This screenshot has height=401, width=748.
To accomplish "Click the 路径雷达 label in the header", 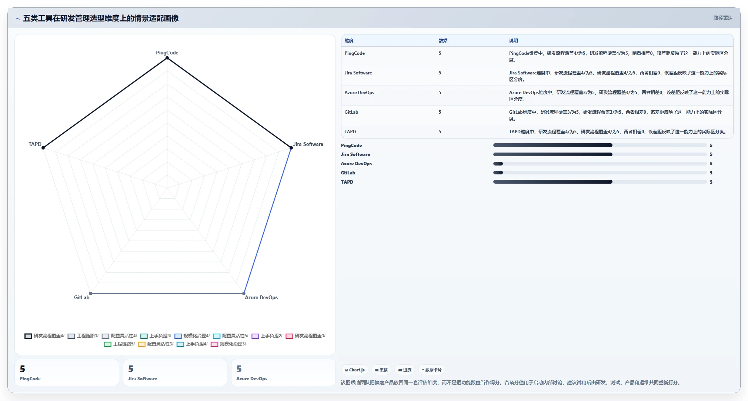I will 723,18.
